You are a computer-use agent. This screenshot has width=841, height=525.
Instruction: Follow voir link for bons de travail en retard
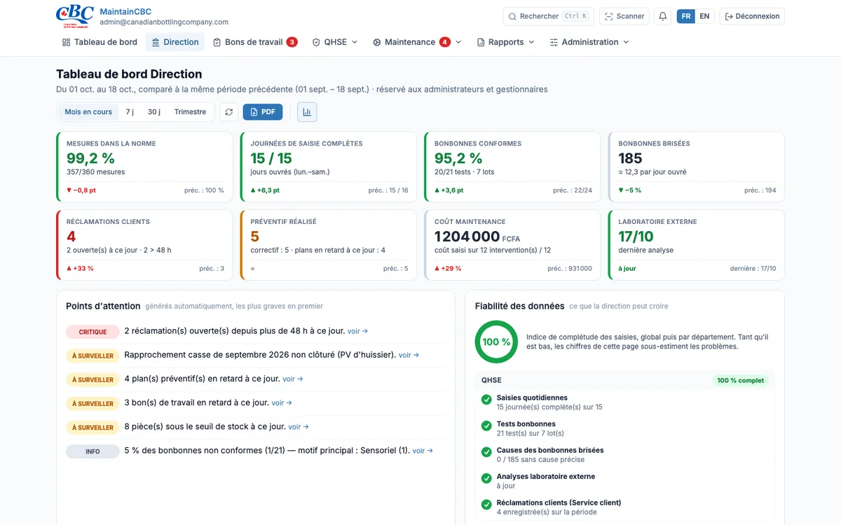(x=282, y=402)
